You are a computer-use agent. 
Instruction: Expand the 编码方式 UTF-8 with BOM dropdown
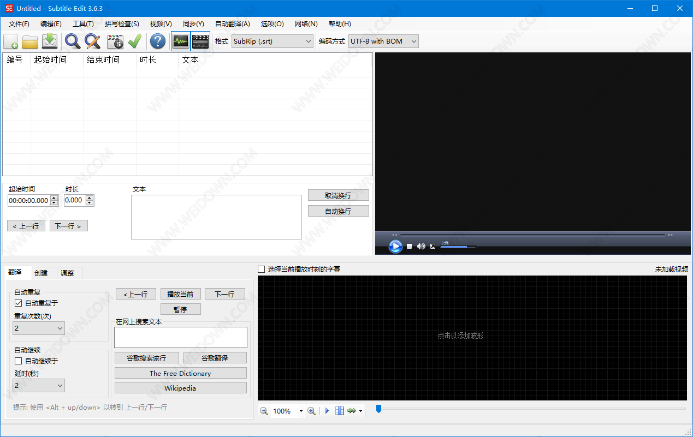[x=383, y=41]
